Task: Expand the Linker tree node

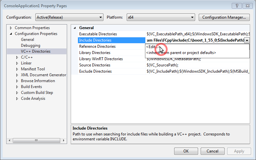Action: (x=17, y=63)
